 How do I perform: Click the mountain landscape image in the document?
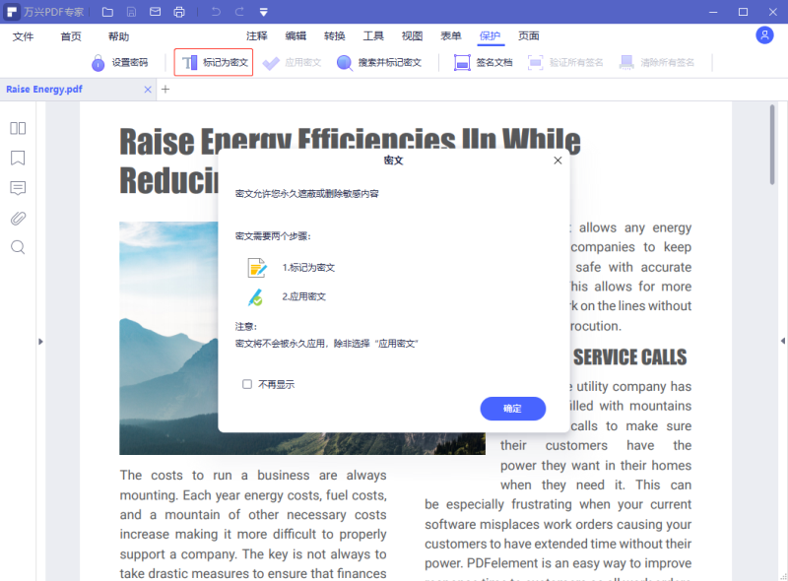(168, 338)
